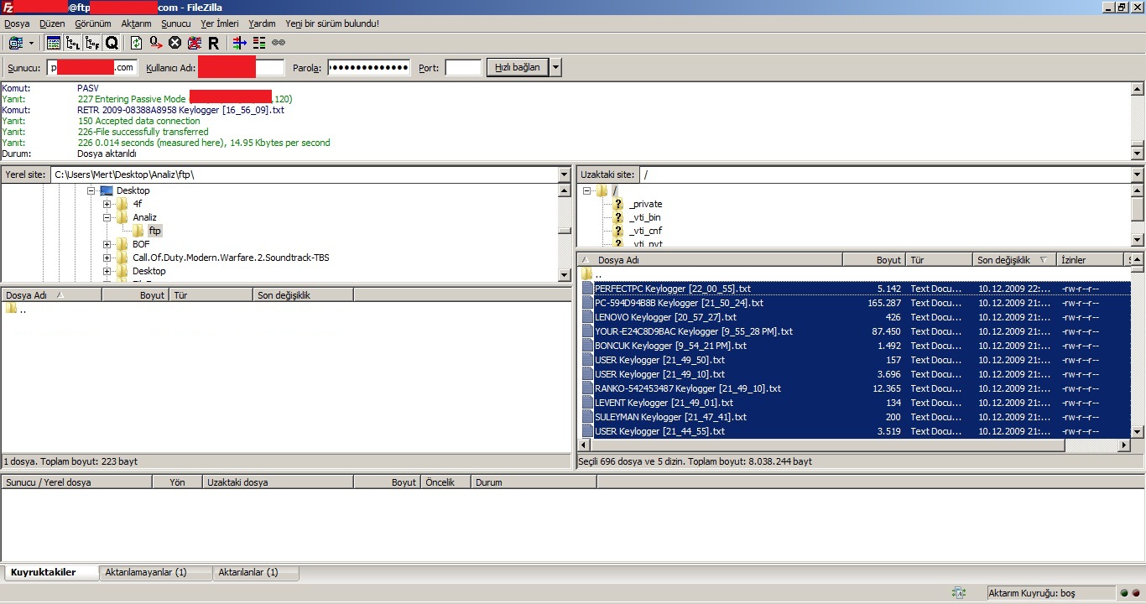Sort remote files by Son değişiklik column
This screenshot has width=1146, height=604.
point(1014,260)
